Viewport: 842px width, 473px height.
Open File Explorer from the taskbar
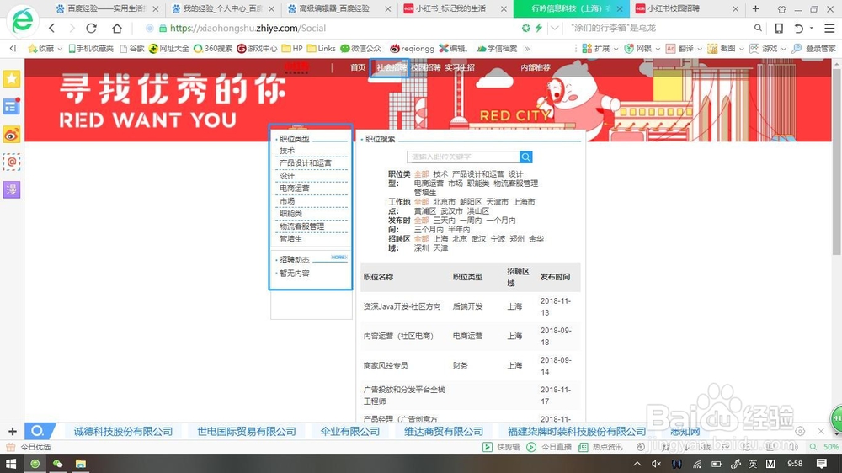[x=81, y=464]
